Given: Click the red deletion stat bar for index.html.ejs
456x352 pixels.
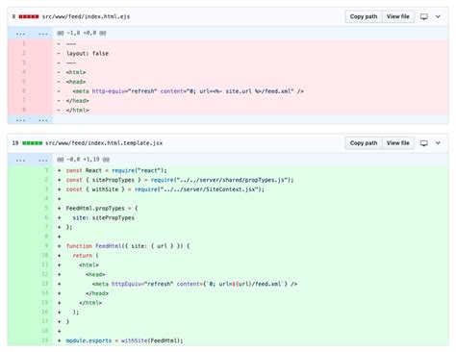Looking at the screenshot, I should pos(29,16).
